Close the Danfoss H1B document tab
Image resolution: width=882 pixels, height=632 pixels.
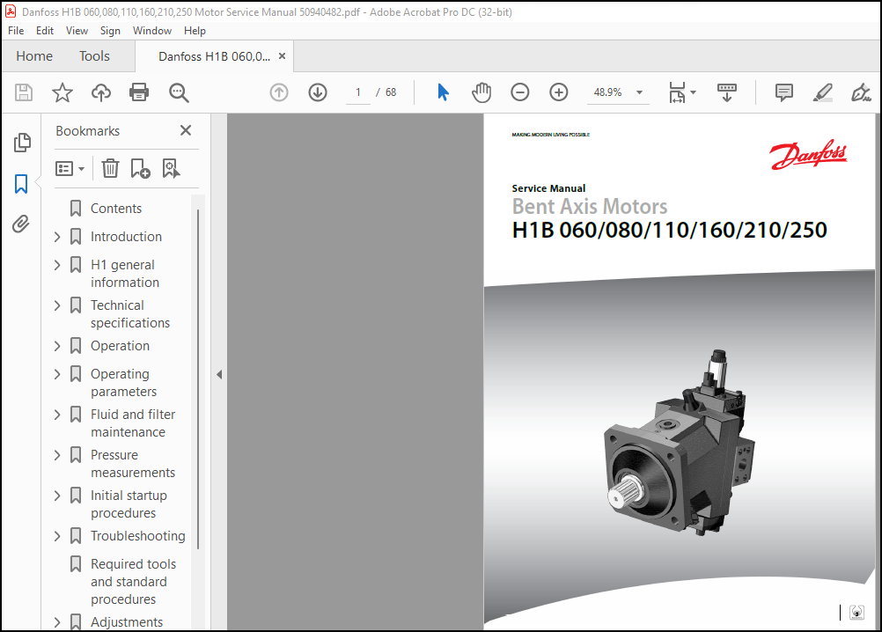click(283, 56)
